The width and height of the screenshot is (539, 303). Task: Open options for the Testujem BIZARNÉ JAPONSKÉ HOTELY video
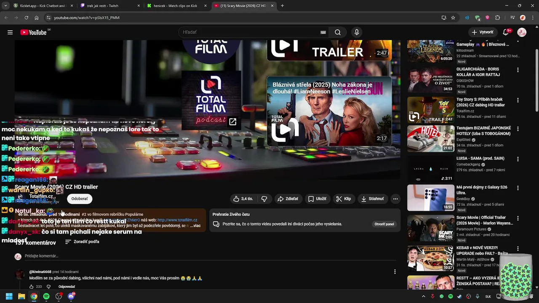(518, 129)
